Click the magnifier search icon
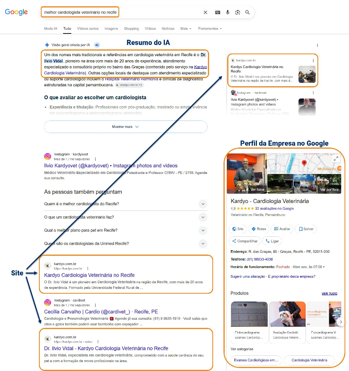This screenshot has height=371, width=349. (x=247, y=12)
